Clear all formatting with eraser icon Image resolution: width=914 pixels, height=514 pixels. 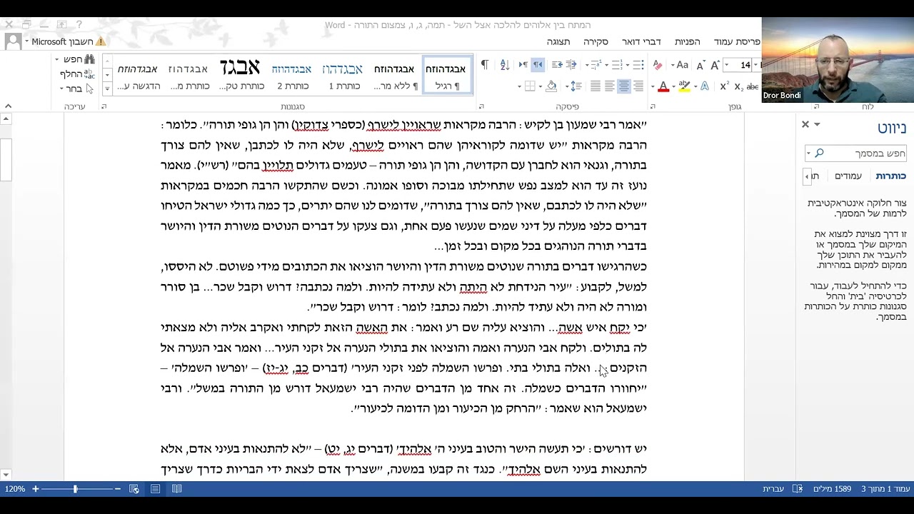(x=658, y=64)
